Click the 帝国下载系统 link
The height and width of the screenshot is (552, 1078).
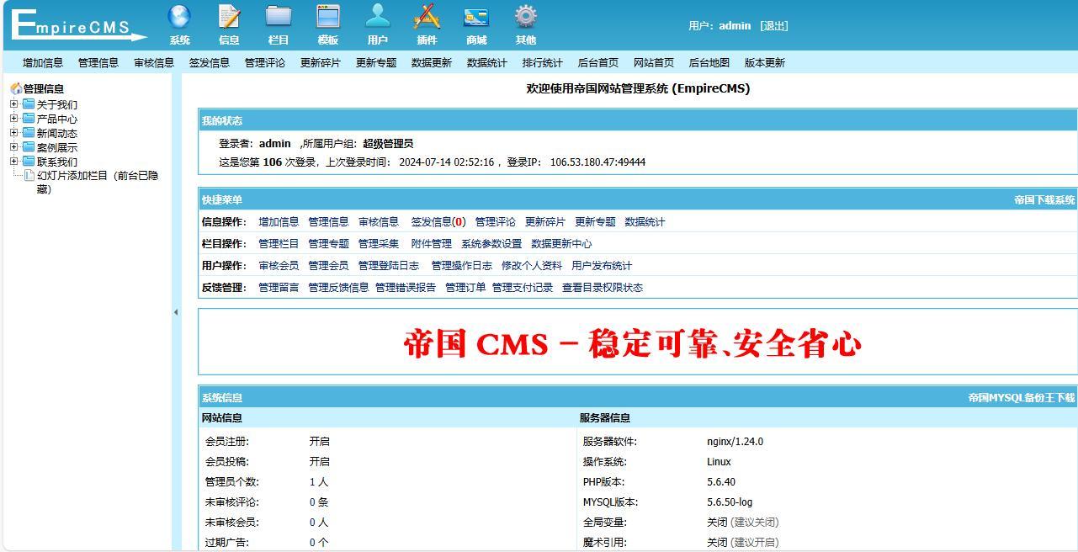[1044, 200]
